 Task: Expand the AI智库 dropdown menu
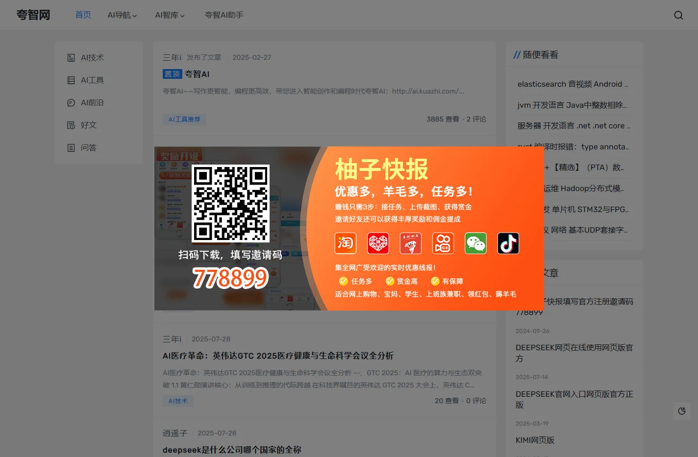pos(170,15)
